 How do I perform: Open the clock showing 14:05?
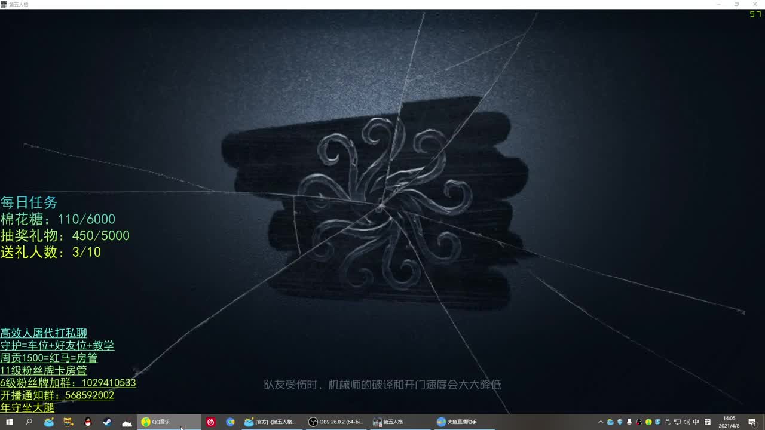click(x=729, y=422)
